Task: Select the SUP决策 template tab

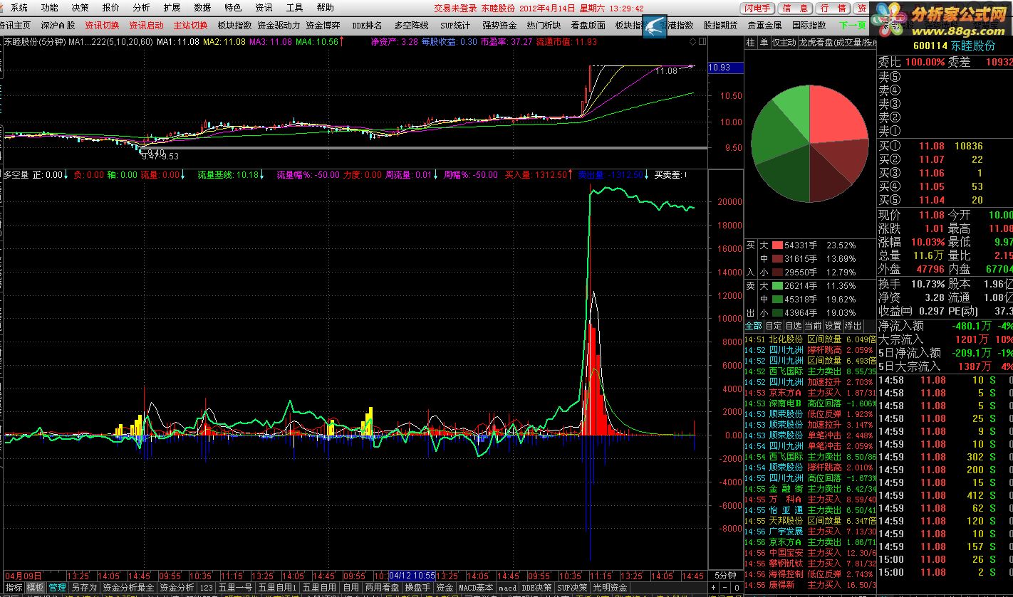Action: (573, 588)
